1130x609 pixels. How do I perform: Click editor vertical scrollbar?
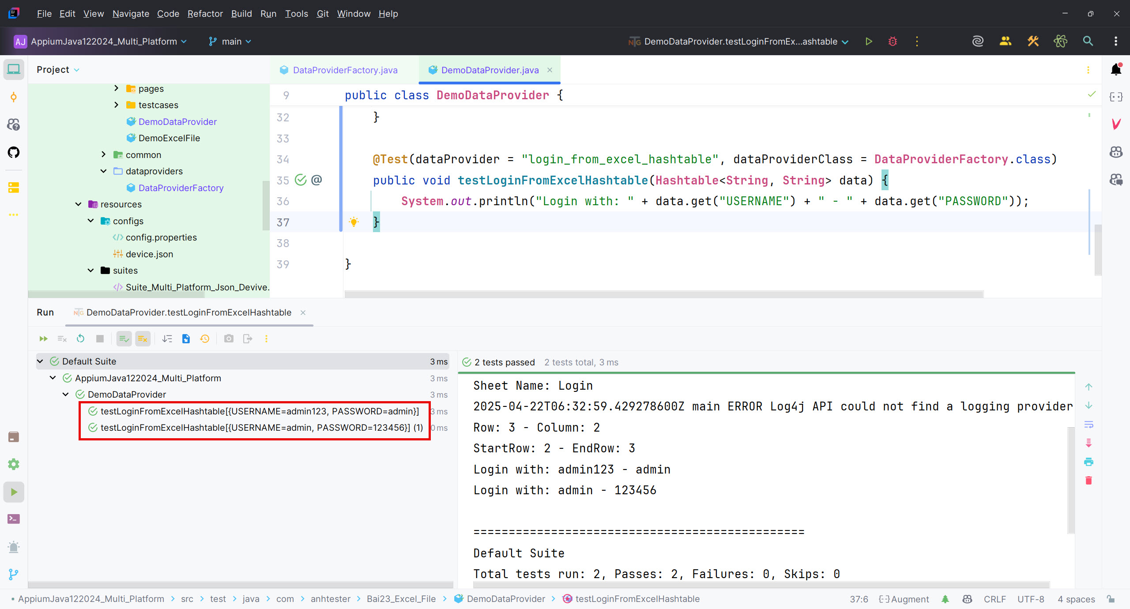[x=1098, y=250]
